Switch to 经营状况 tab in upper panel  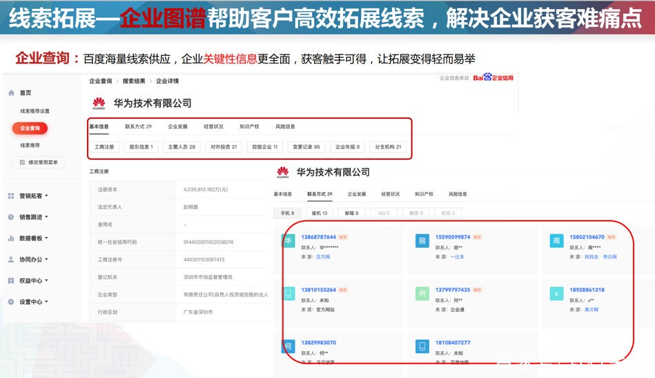point(213,126)
